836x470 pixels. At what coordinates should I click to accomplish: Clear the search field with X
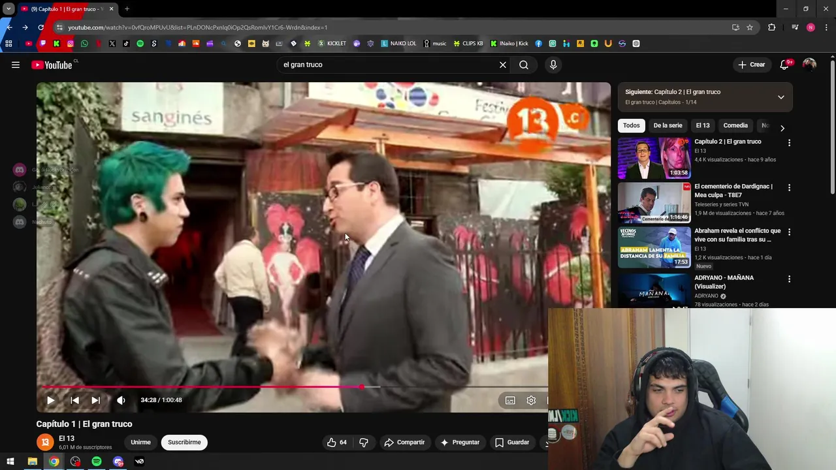pyautogui.click(x=503, y=65)
